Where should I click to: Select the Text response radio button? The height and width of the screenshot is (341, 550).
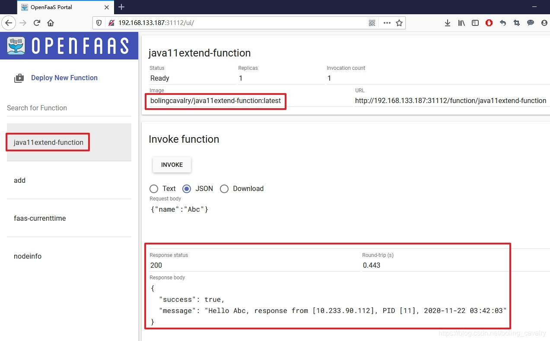pos(154,189)
